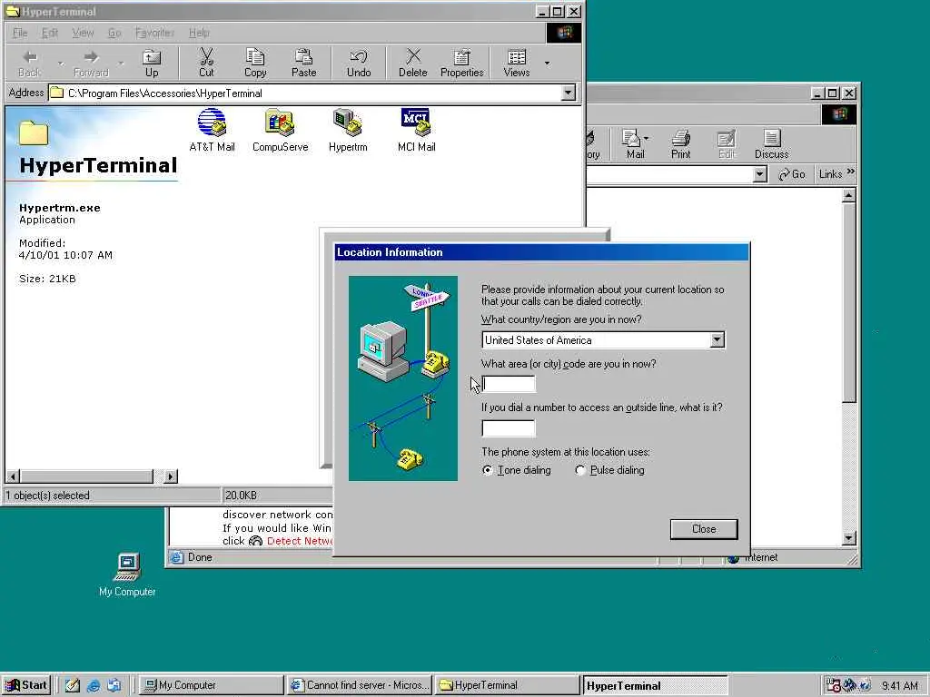Image resolution: width=930 pixels, height=697 pixels.
Task: Select the Hypertrm application icon
Action: (x=348, y=131)
